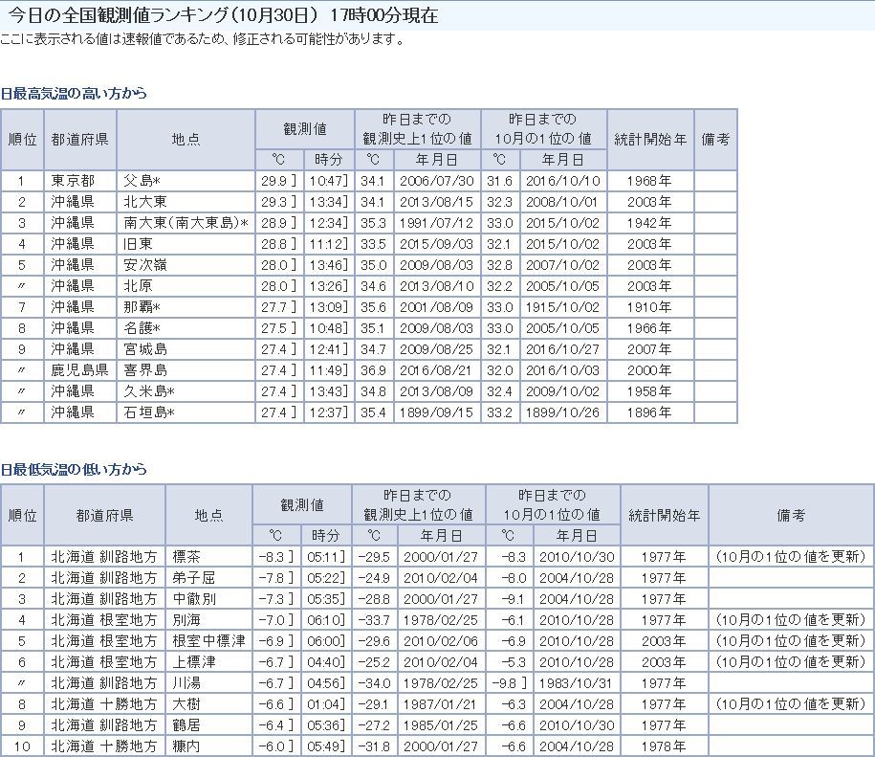The width and height of the screenshot is (875, 757).
Task: Click the 1899/09/15 record date cell
Action: pos(438,412)
